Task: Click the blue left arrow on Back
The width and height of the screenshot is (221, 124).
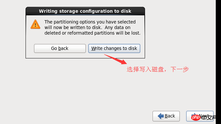Action: (160, 116)
